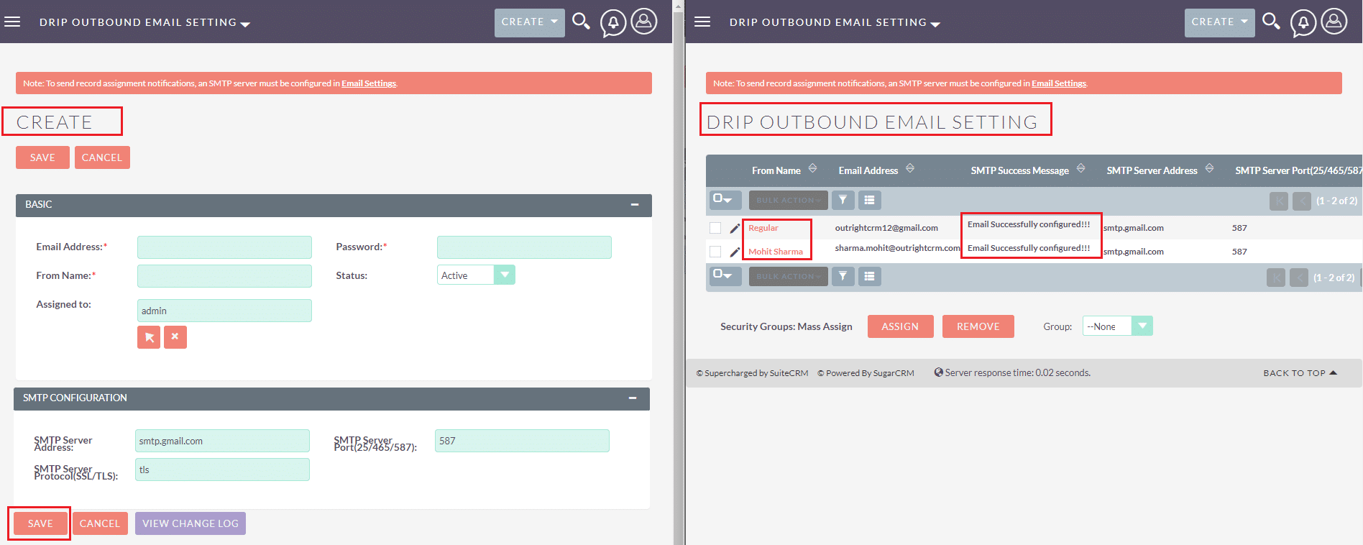Click the bottom SAVE button
Viewport: 1363px width, 545px height.
coord(40,523)
